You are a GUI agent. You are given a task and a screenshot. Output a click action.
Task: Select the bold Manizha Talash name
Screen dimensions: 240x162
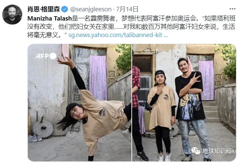click(x=50, y=19)
